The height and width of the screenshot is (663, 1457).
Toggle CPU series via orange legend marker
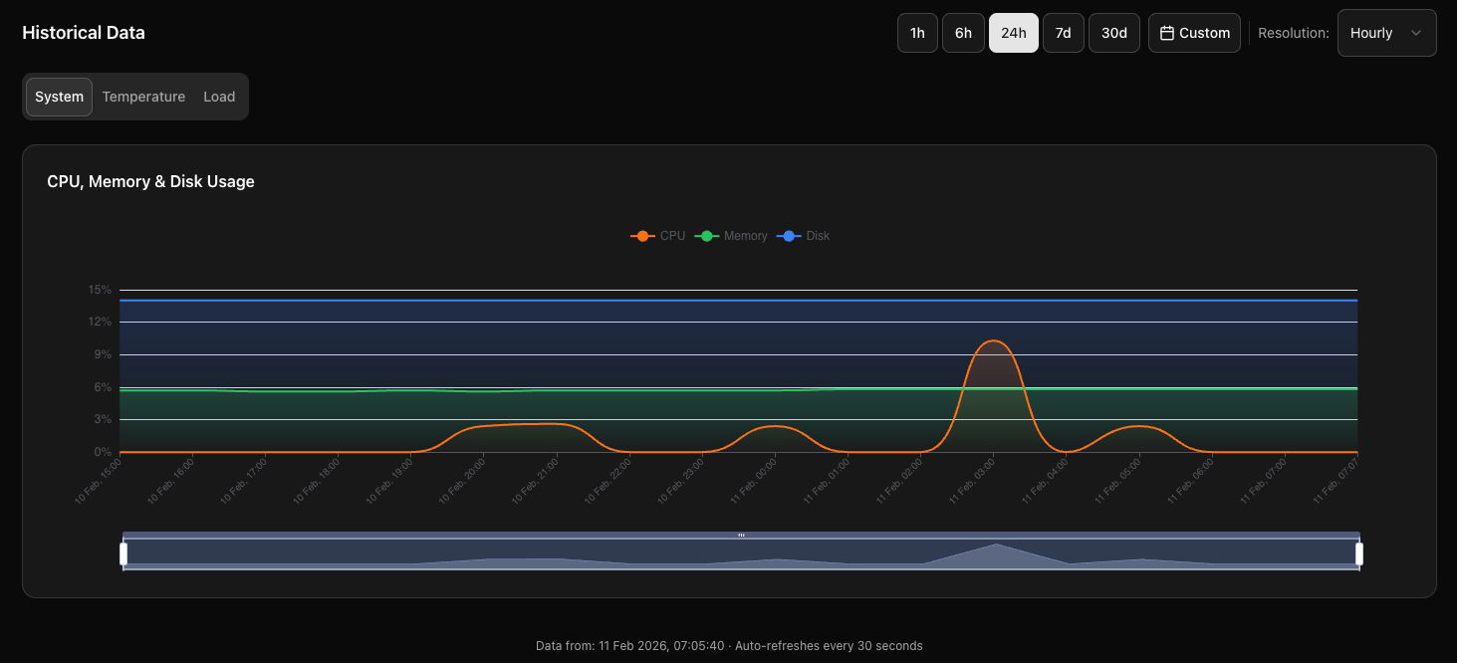642,236
